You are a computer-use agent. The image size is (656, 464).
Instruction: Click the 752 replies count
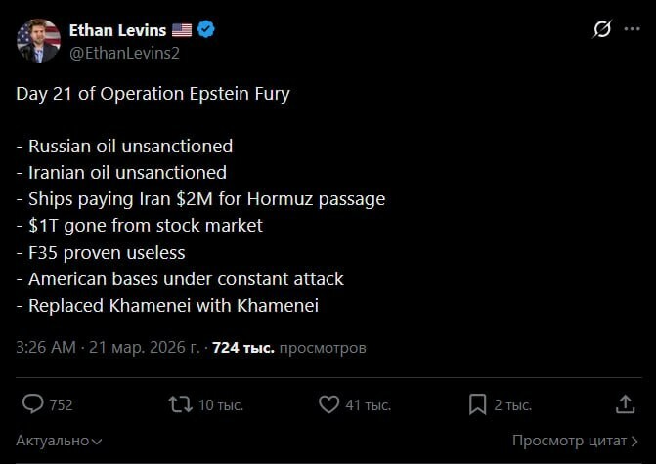[x=61, y=404]
